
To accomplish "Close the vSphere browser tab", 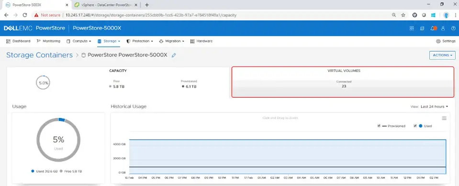I will click(136, 5).
